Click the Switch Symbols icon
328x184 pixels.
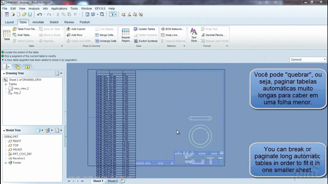[x=136, y=41]
